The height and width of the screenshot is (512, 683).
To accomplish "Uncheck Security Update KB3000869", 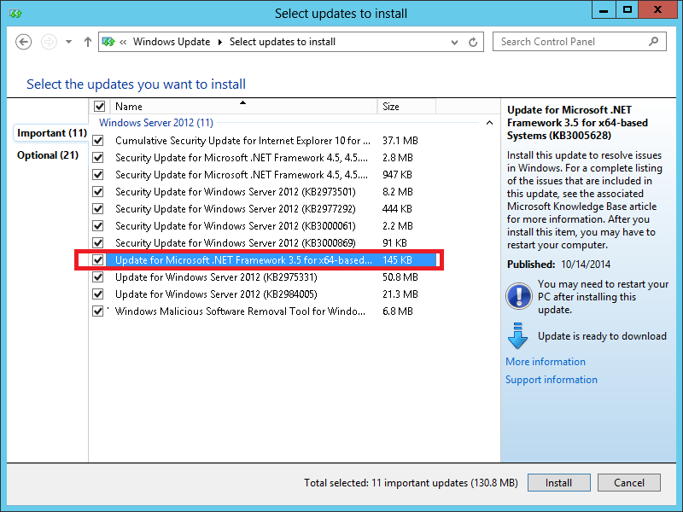I will click(x=98, y=243).
